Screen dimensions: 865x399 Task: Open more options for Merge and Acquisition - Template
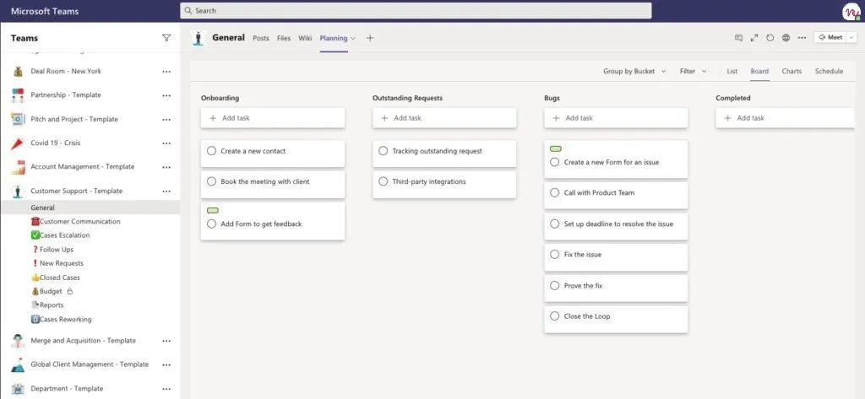166,341
